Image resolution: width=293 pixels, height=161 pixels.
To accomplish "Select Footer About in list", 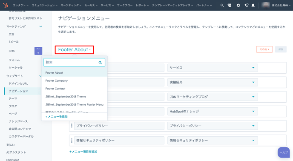I will [x=75, y=72].
